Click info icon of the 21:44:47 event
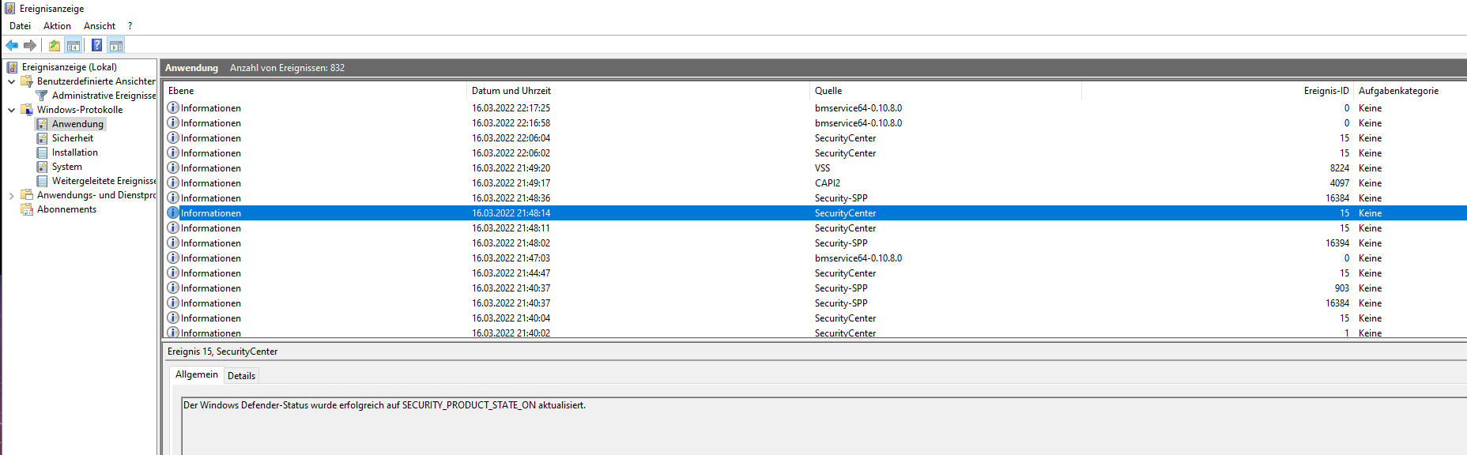 pyautogui.click(x=173, y=273)
